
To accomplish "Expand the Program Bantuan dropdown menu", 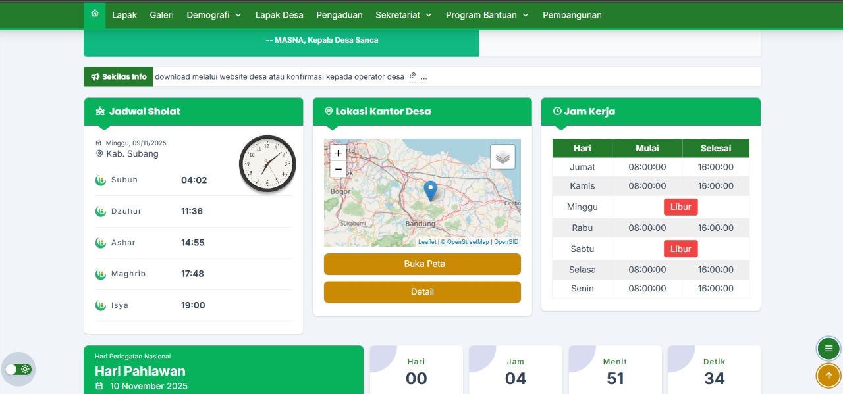I will point(487,15).
